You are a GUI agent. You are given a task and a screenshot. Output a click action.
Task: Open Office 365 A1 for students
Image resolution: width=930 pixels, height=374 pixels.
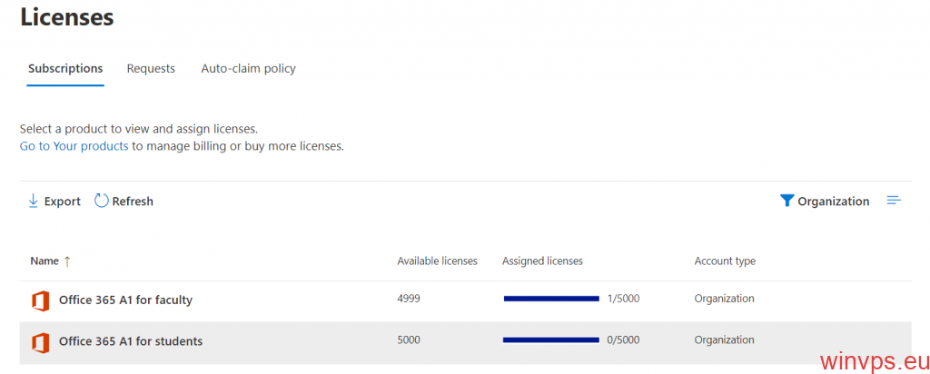(131, 341)
